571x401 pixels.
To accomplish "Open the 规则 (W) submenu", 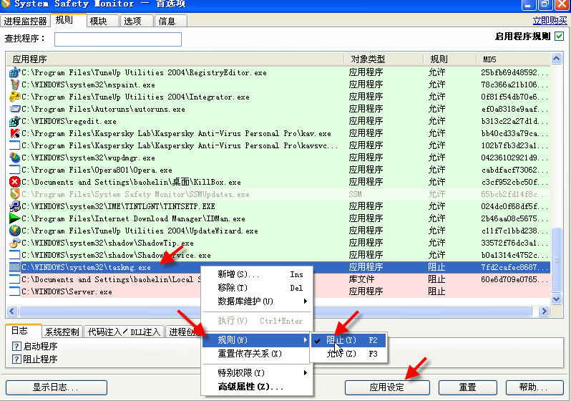I will click(257, 340).
